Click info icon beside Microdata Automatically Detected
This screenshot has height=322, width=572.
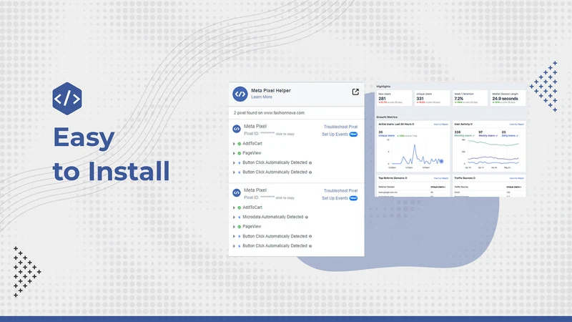307,218
